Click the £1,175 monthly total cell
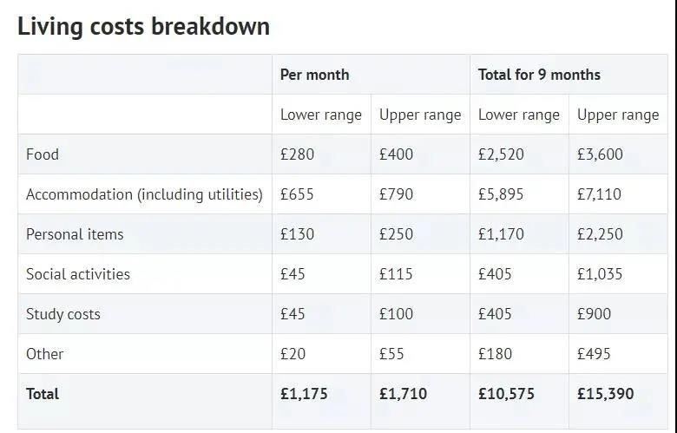Image resolution: width=677 pixels, height=433 pixels. click(x=304, y=394)
